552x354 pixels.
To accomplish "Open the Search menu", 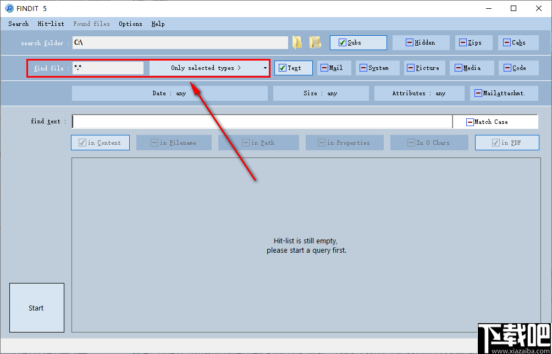I will pos(18,24).
